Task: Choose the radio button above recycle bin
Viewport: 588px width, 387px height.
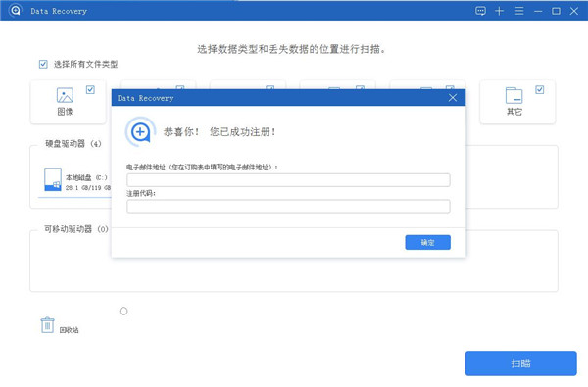Action: (123, 311)
